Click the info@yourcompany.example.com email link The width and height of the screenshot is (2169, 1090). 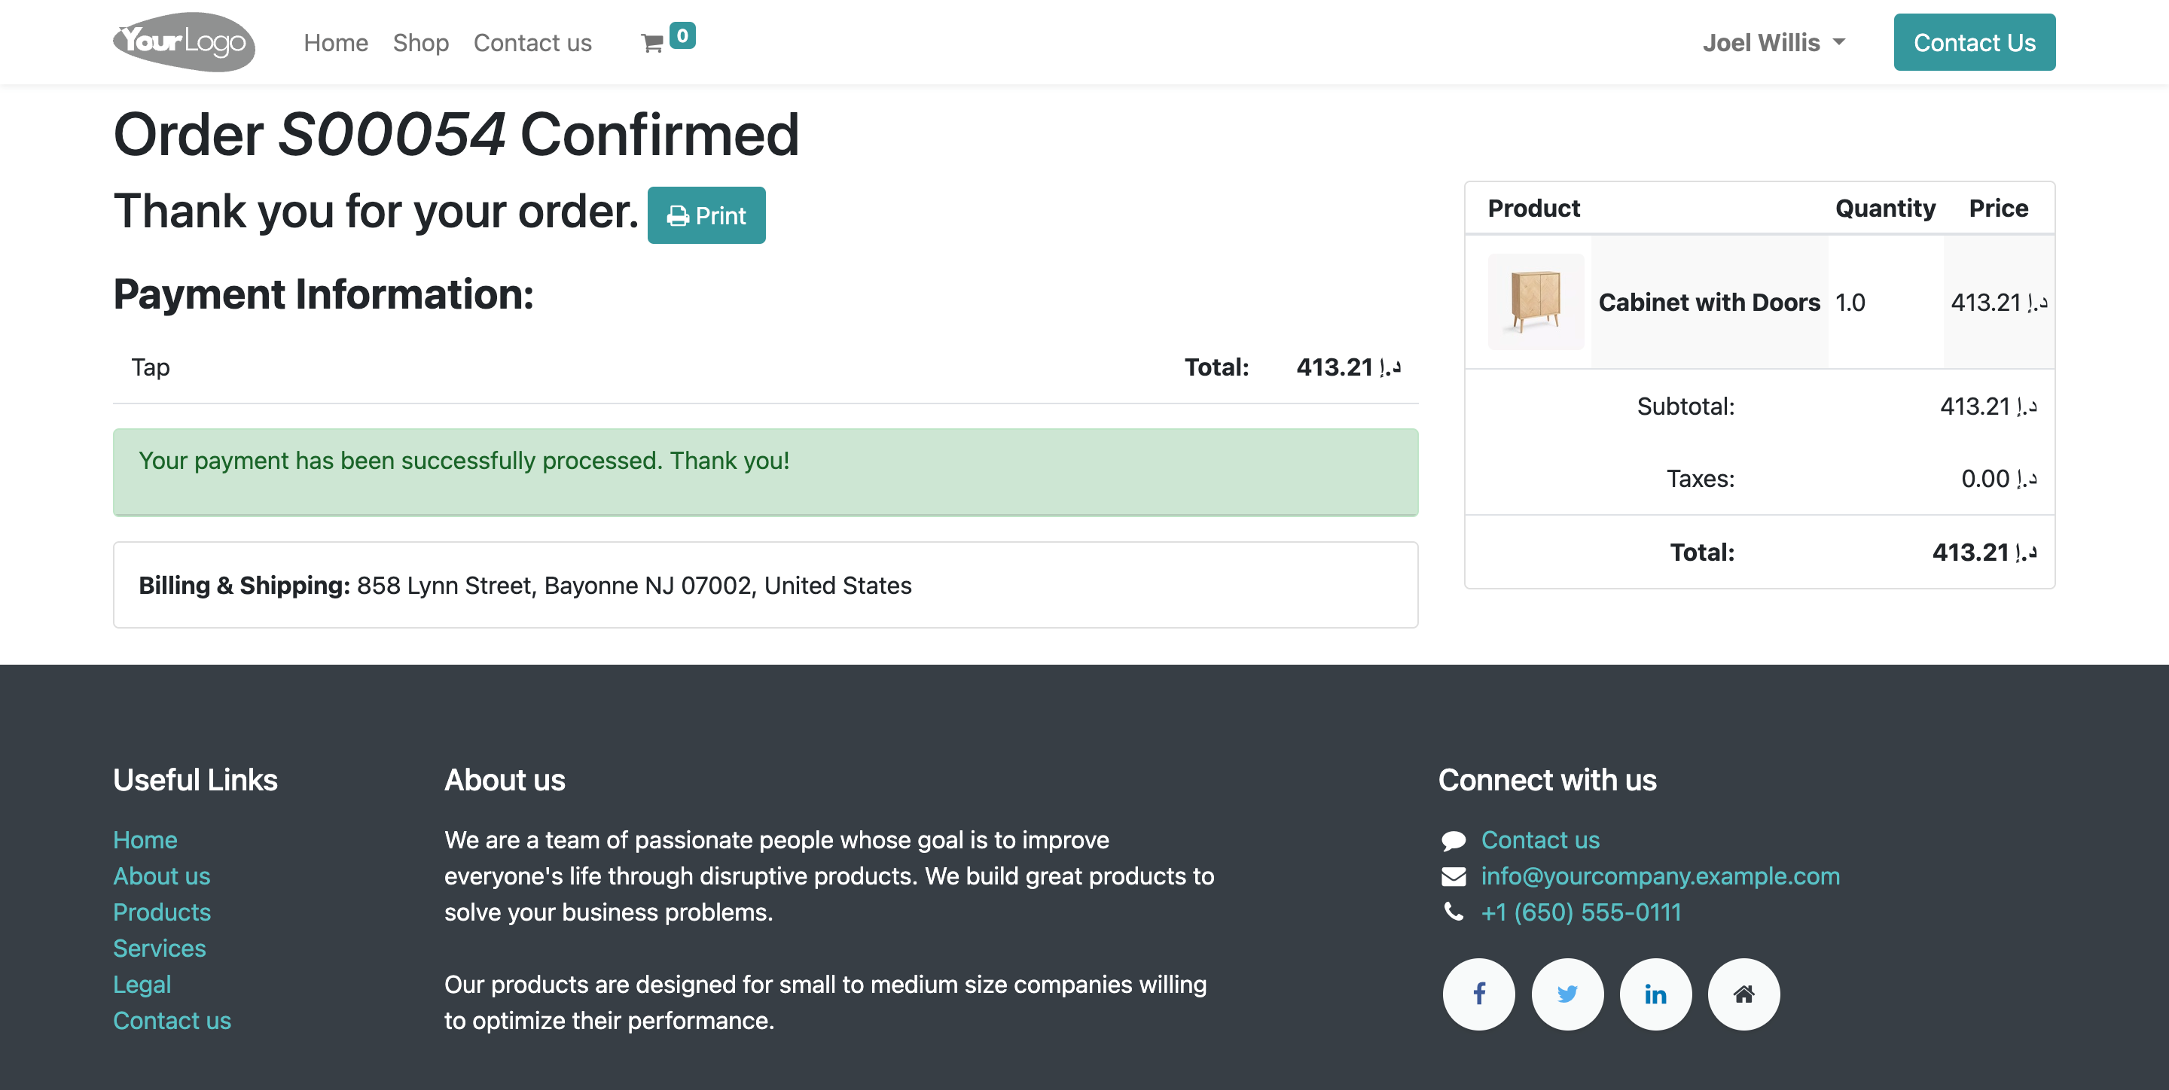coord(1661,875)
